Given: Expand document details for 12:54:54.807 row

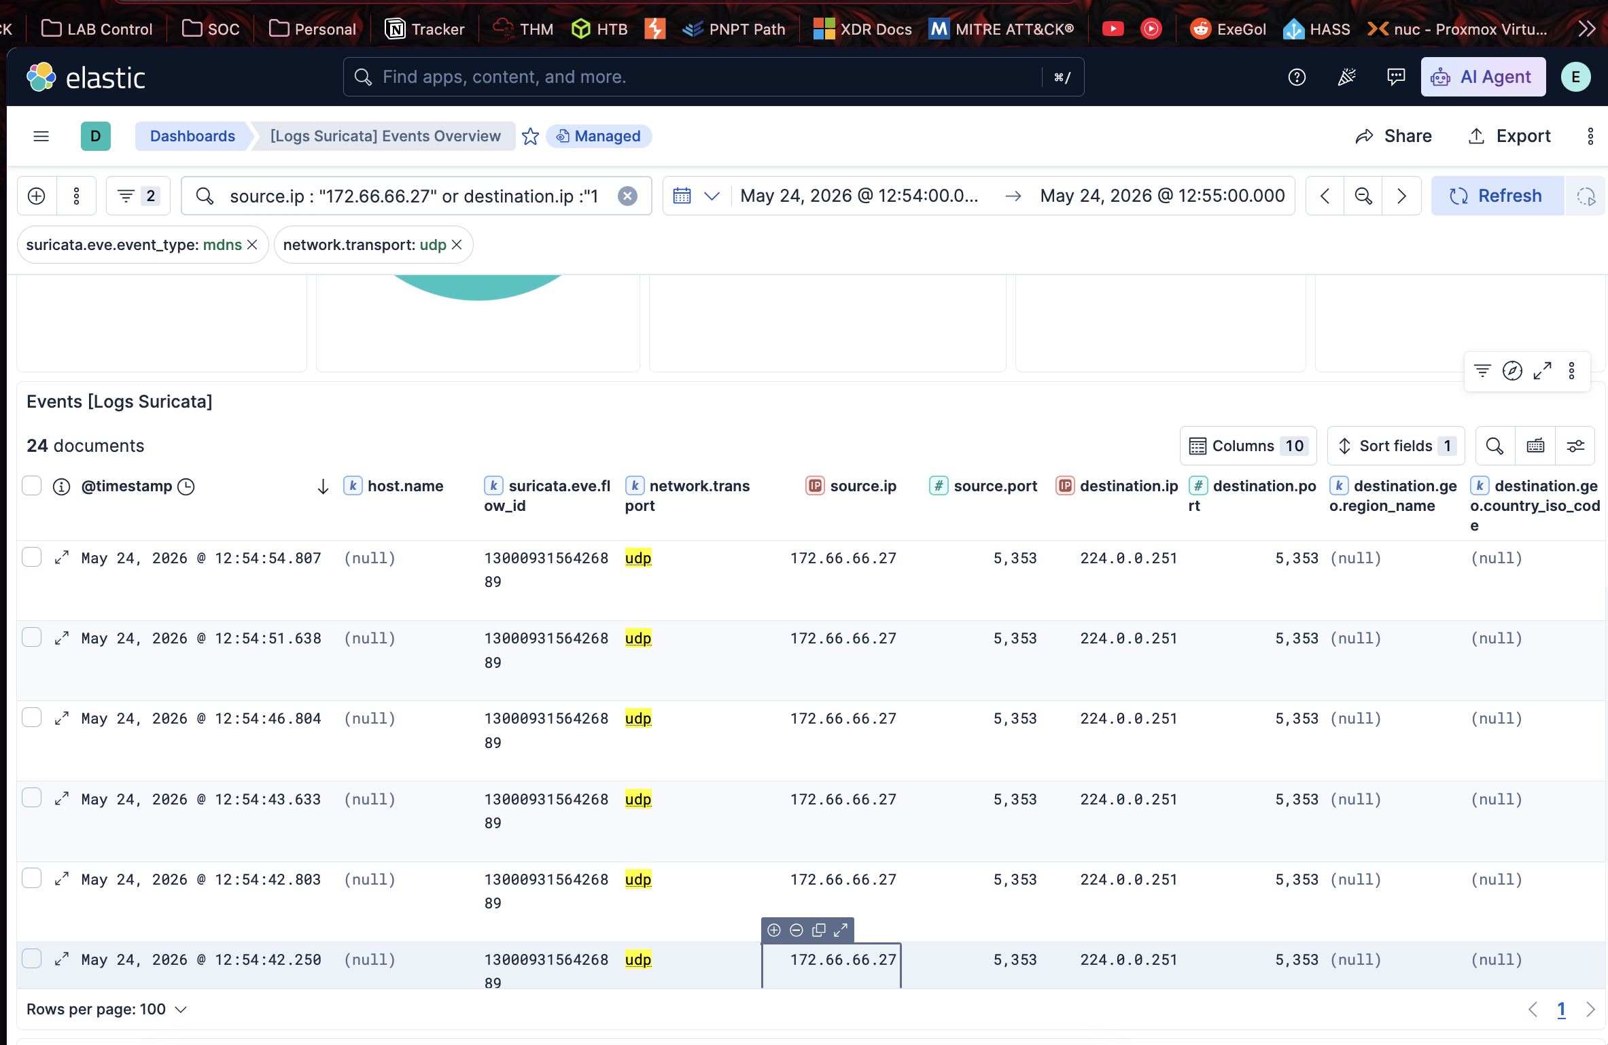Looking at the screenshot, I should [62, 558].
